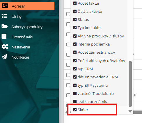This screenshot has height=123, width=142.
Task: Click the scroll-down arrow in the column list
Action: coord(130,111)
